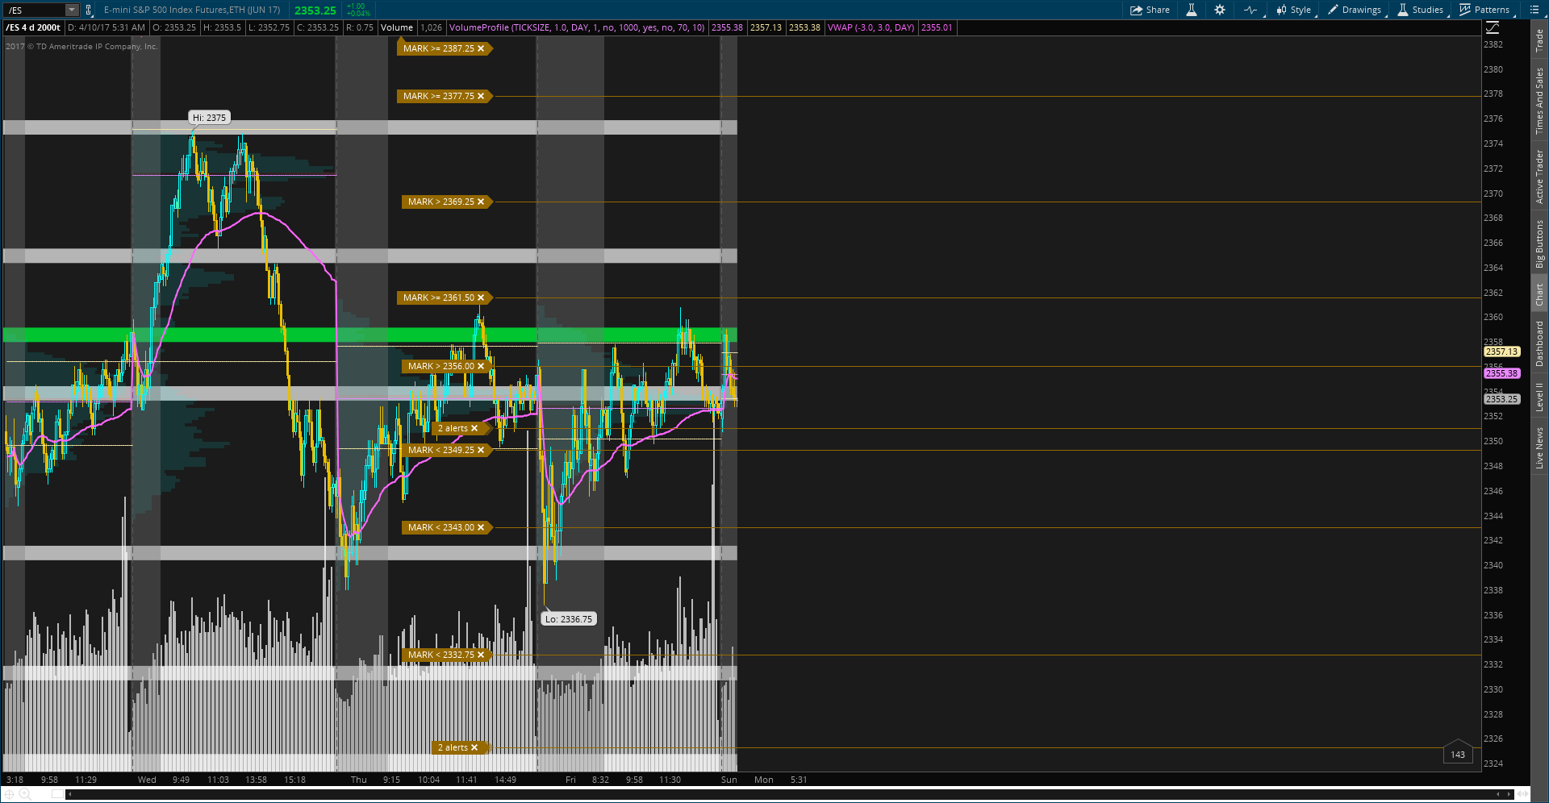Click the VolumeProfile study label

577,27
